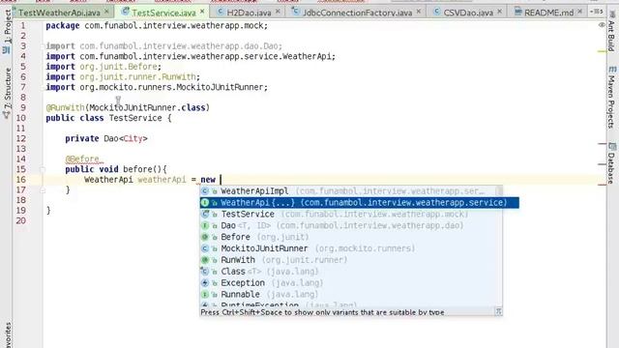619x348 pixels.
Task: Choose Runnable (java.lang) suggestion
Action: click(x=351, y=294)
